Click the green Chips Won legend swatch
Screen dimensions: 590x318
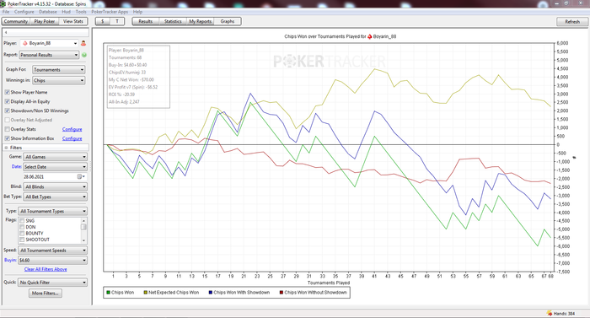(x=109, y=293)
